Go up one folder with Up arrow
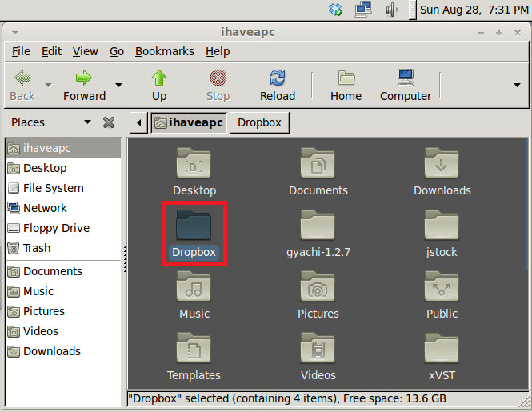Image resolution: width=532 pixels, height=412 pixels. click(159, 78)
